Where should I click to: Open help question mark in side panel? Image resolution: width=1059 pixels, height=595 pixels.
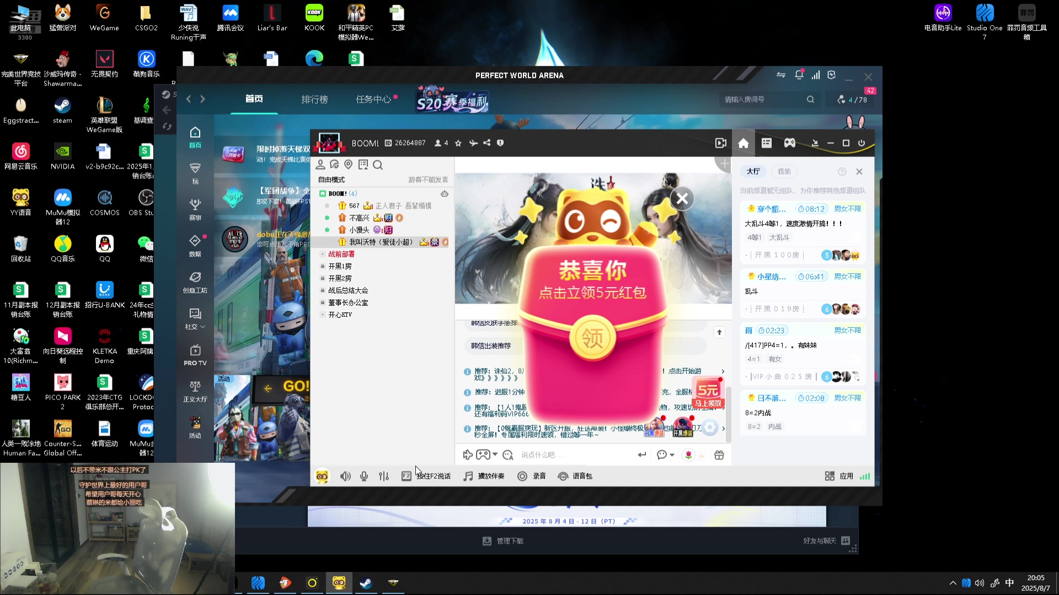(842, 172)
